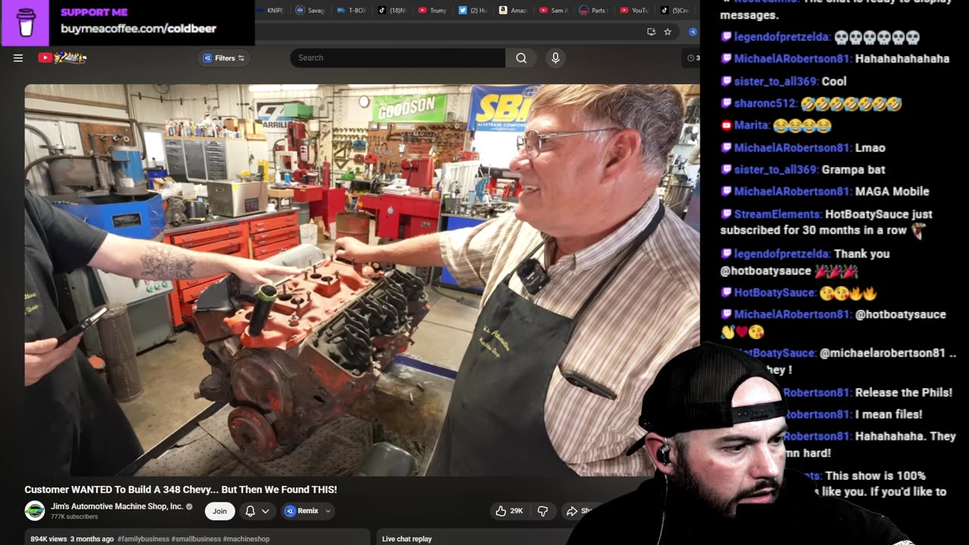Run search with magnifier button
Image resolution: width=969 pixels, height=545 pixels.
(x=521, y=58)
